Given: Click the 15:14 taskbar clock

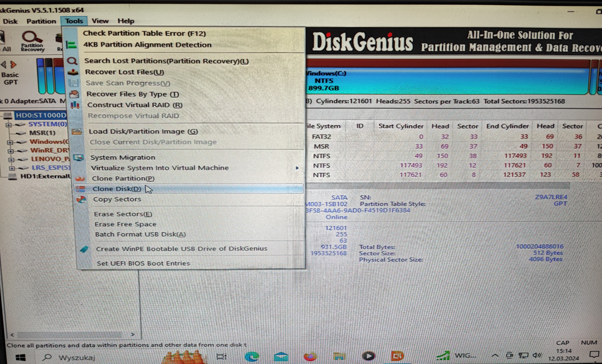Looking at the screenshot, I should pyautogui.click(x=563, y=351).
